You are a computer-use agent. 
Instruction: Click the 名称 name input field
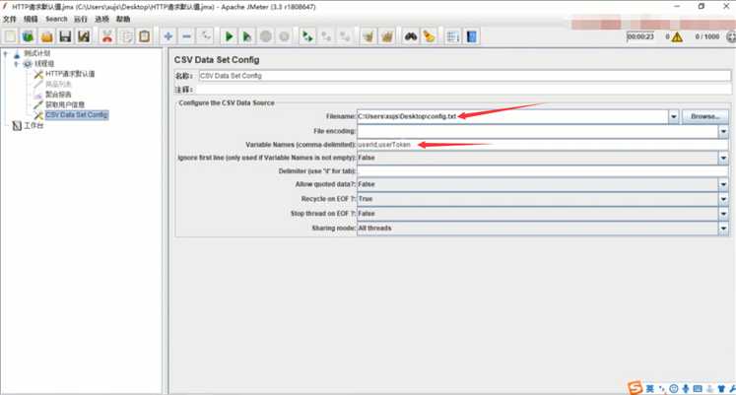(x=464, y=76)
